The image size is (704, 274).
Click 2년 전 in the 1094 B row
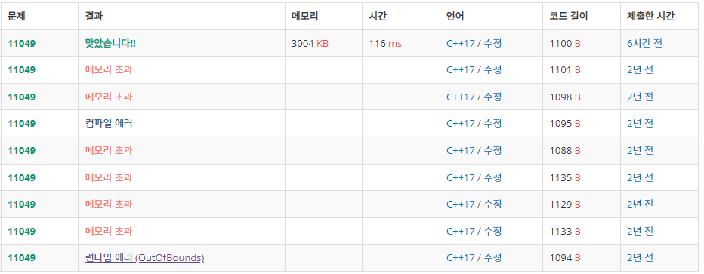pyautogui.click(x=640, y=258)
